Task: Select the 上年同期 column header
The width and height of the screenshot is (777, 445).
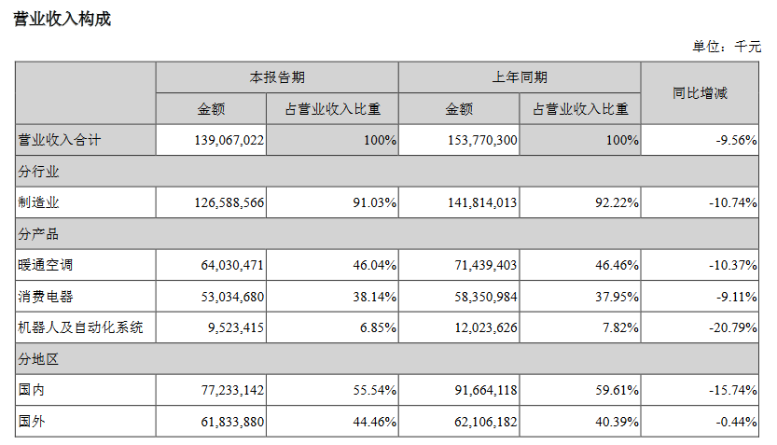Action: tap(519, 77)
